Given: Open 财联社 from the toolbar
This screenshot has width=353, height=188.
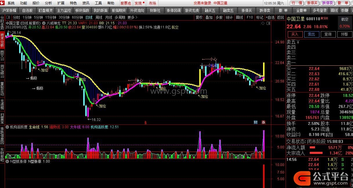Looking at the screenshot, I should click(155, 10).
